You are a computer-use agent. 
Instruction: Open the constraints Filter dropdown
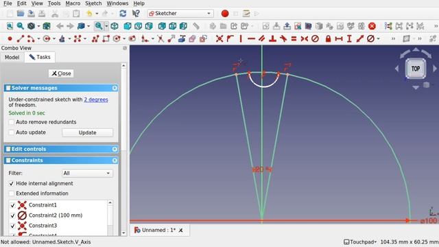[87, 173]
